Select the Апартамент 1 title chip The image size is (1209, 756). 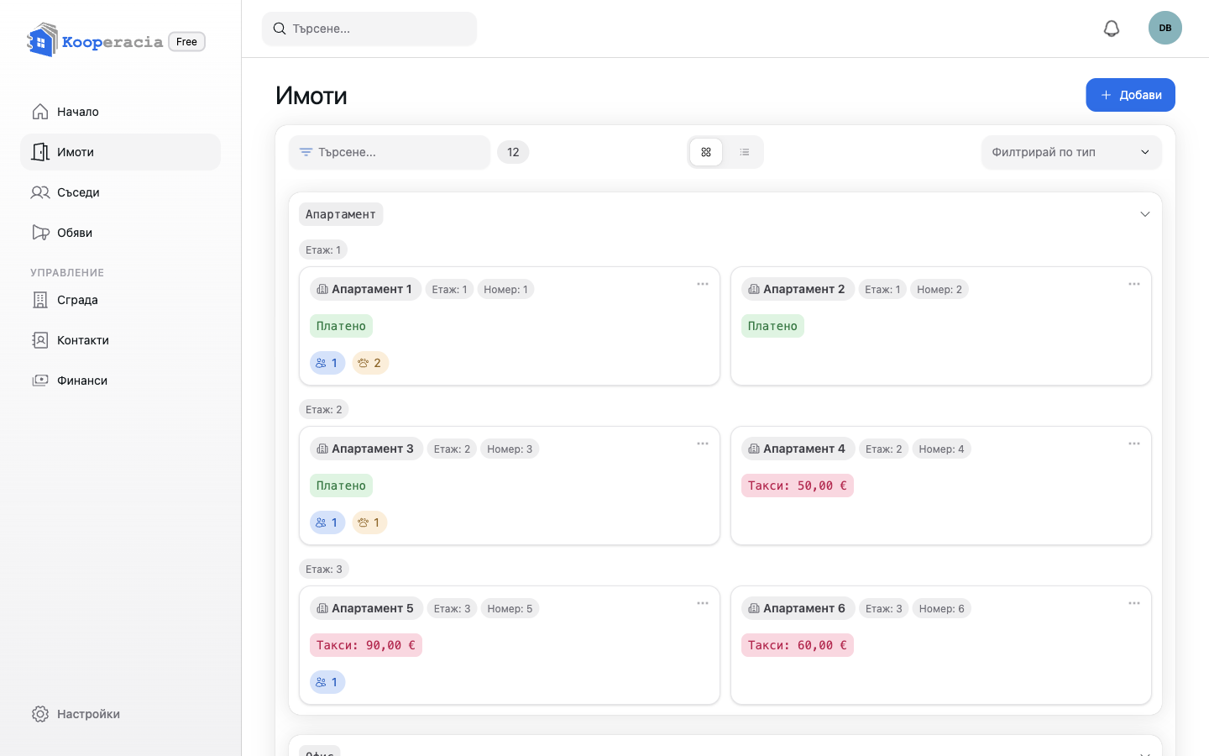click(x=365, y=289)
